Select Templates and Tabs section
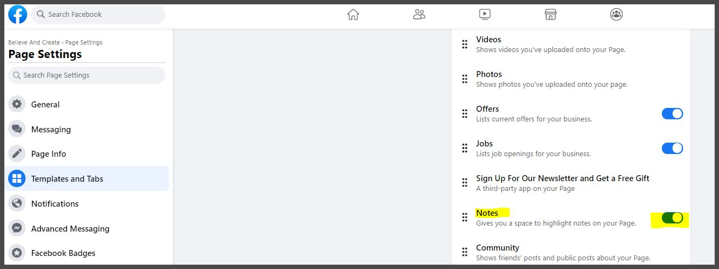 coord(87,178)
